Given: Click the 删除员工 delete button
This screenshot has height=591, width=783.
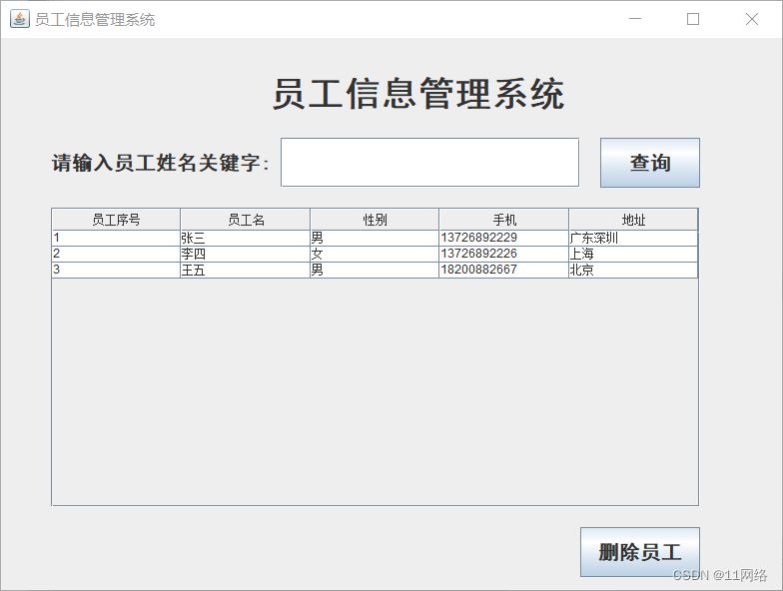Looking at the screenshot, I should [x=639, y=552].
